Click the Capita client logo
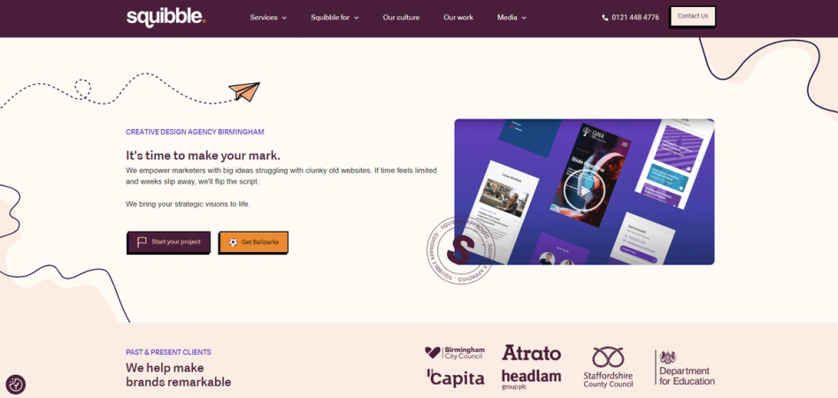The height and width of the screenshot is (398, 838). [x=456, y=378]
